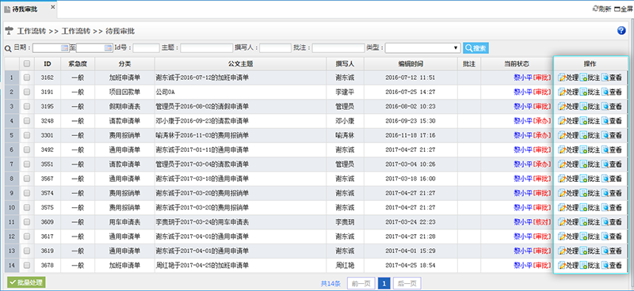Screen dimensions: 634x291
Task: Click the green 批量处理 button
Action: (x=26, y=282)
